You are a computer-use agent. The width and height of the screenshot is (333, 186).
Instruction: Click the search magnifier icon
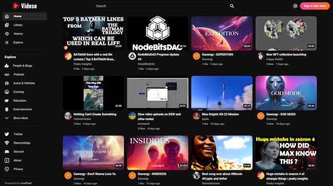click(x=232, y=6)
